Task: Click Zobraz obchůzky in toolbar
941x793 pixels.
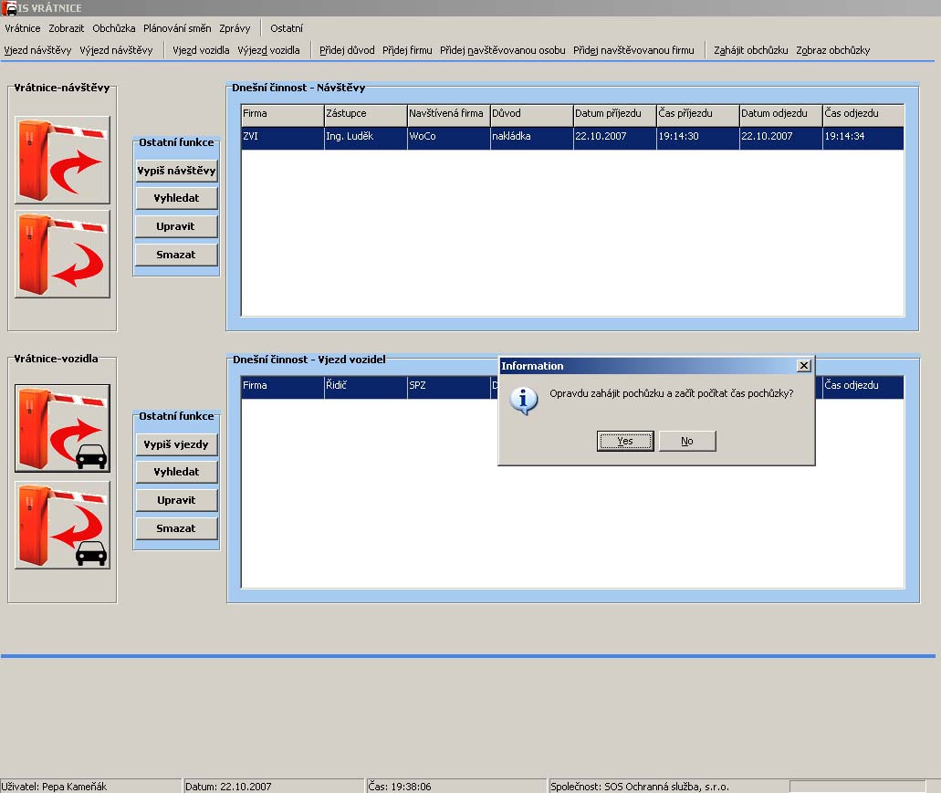Action: point(833,50)
